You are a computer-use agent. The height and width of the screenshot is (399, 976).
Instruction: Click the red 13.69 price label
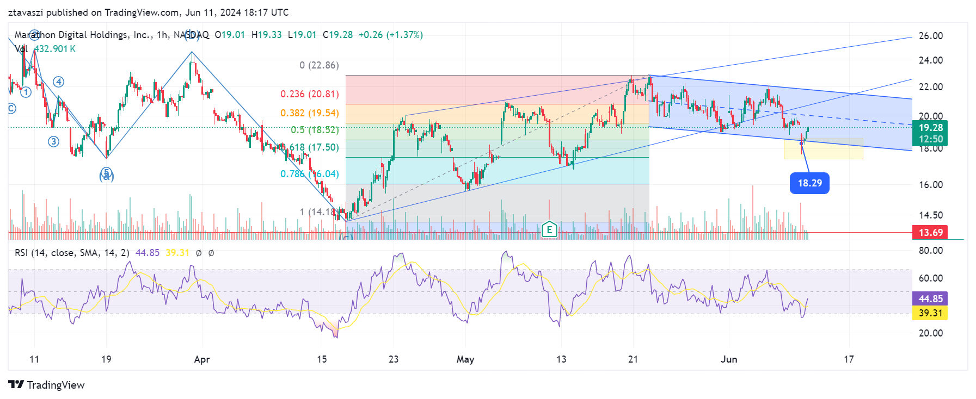930,233
